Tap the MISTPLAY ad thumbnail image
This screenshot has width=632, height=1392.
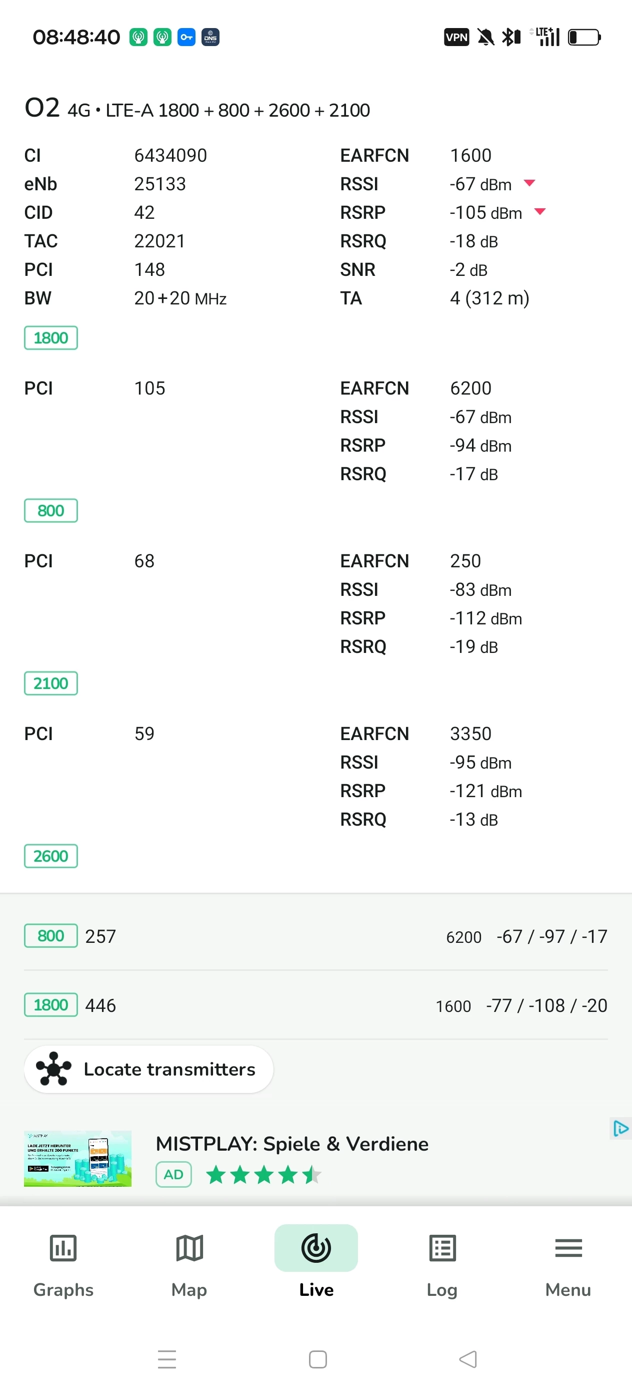pyautogui.click(x=77, y=1159)
